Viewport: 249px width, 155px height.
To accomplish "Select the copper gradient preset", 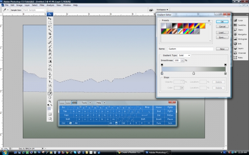I will tap(175, 31).
